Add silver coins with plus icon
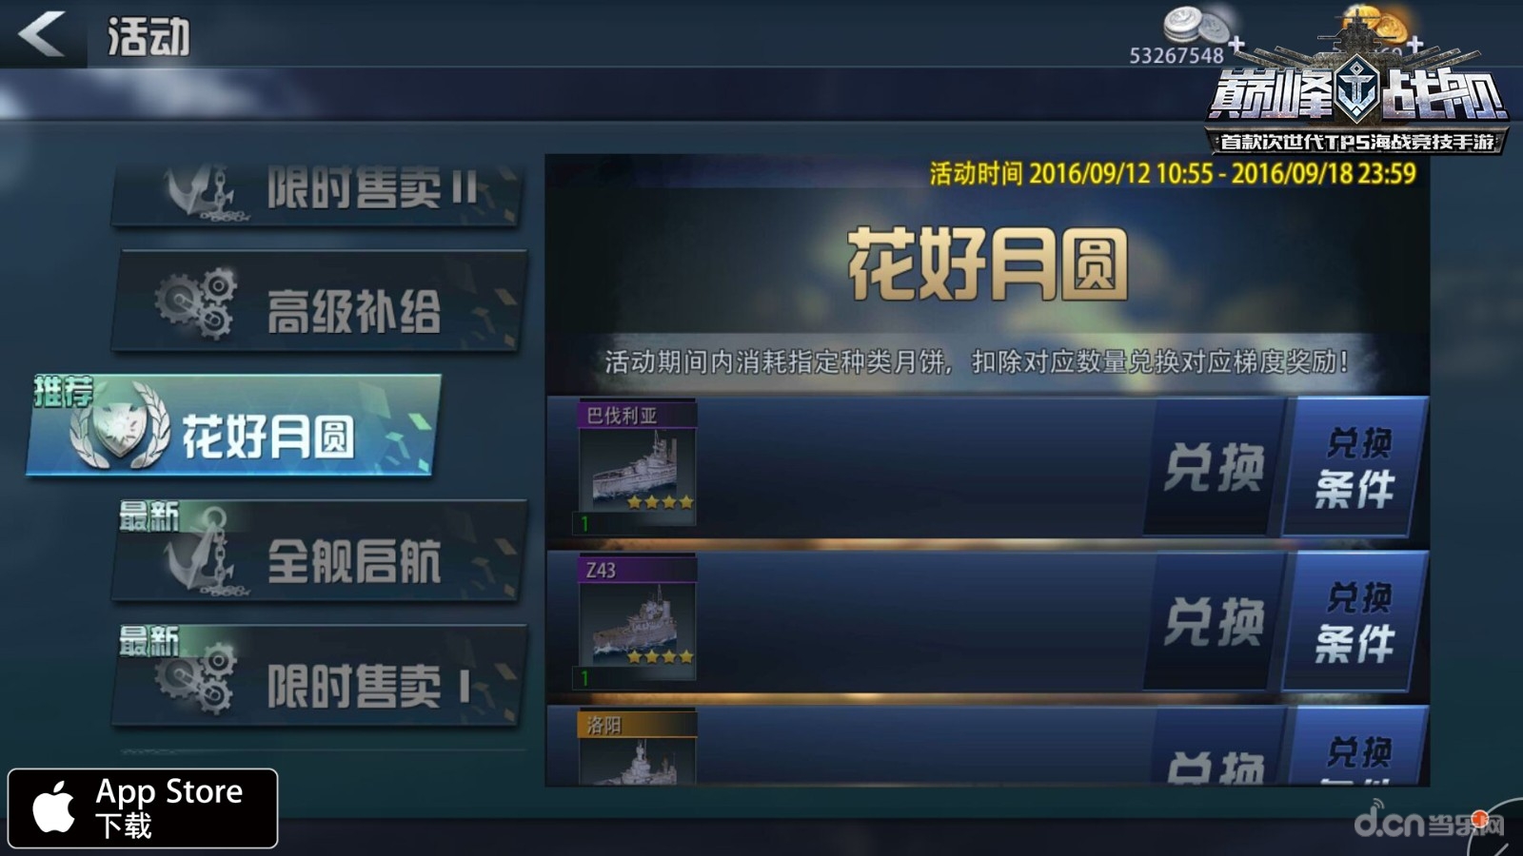 click(x=1236, y=44)
